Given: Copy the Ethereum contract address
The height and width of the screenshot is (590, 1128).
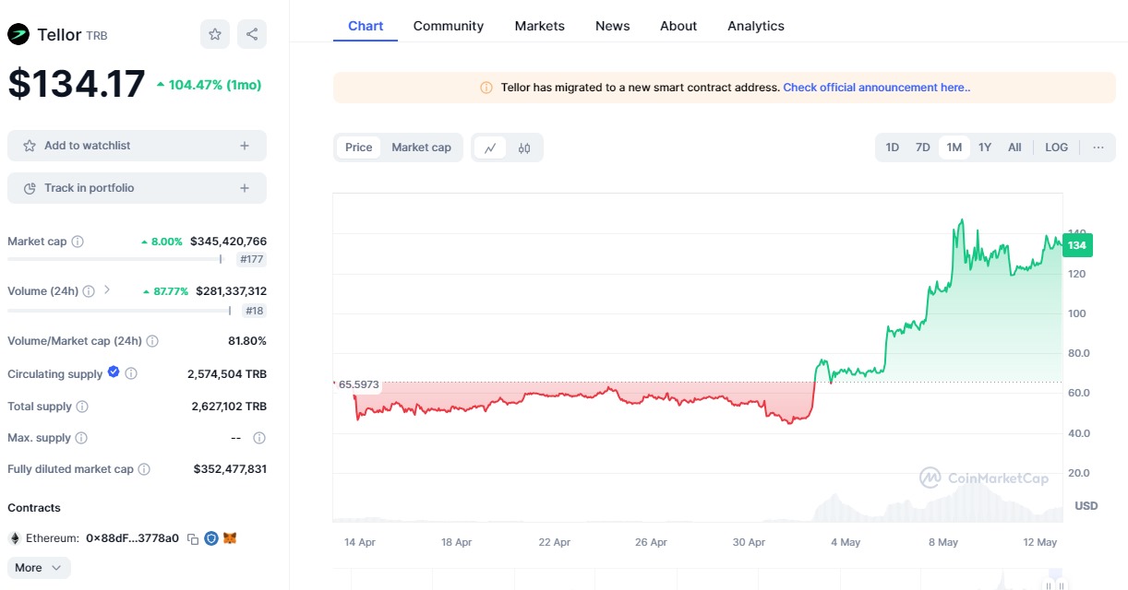Looking at the screenshot, I should point(193,538).
